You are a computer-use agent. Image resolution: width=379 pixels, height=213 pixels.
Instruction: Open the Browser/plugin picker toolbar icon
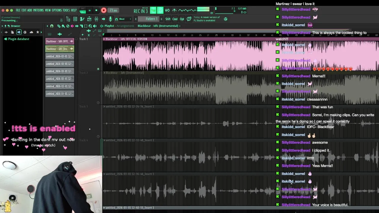coord(68,19)
